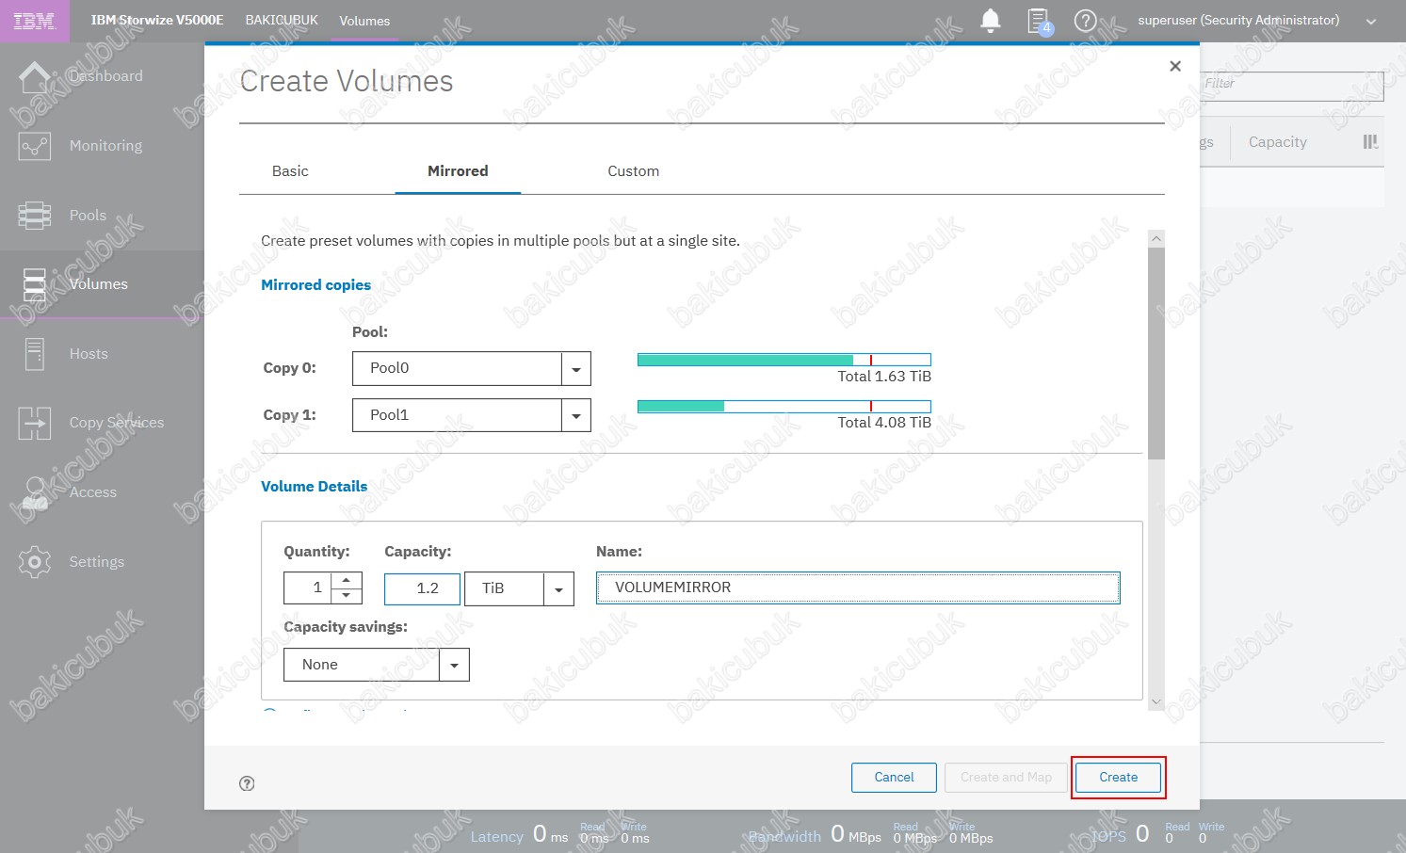1406x853 pixels.
Task: Click the Quantity input field
Action: (x=308, y=587)
